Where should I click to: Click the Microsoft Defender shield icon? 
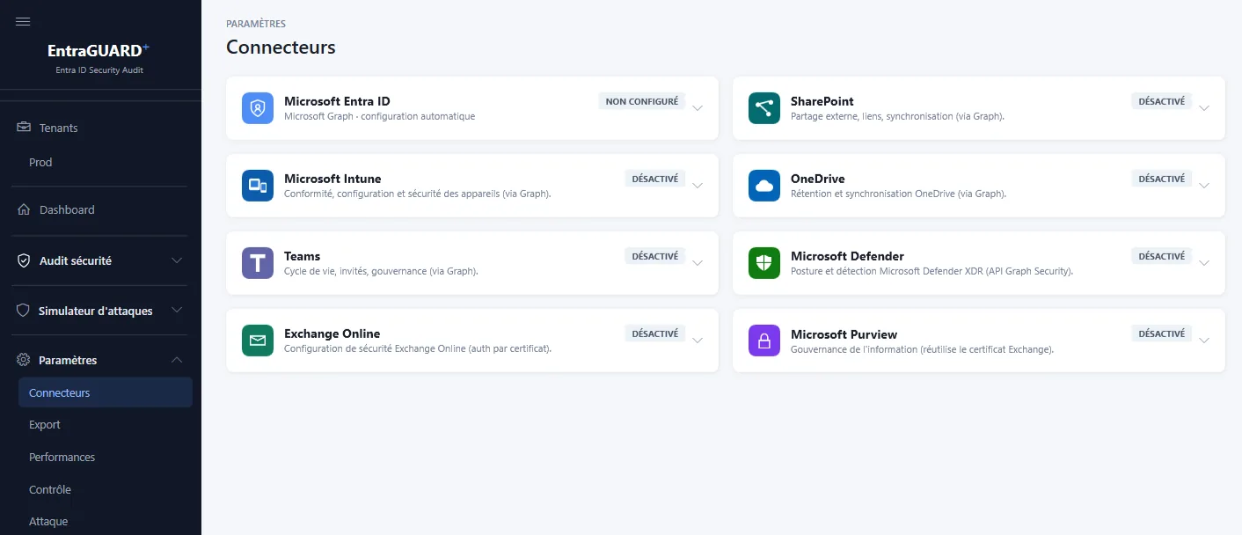coord(764,263)
